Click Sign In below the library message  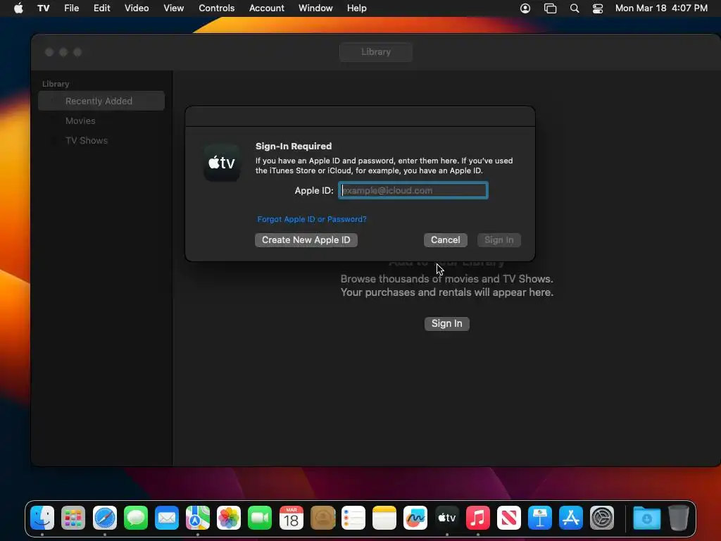pos(446,323)
